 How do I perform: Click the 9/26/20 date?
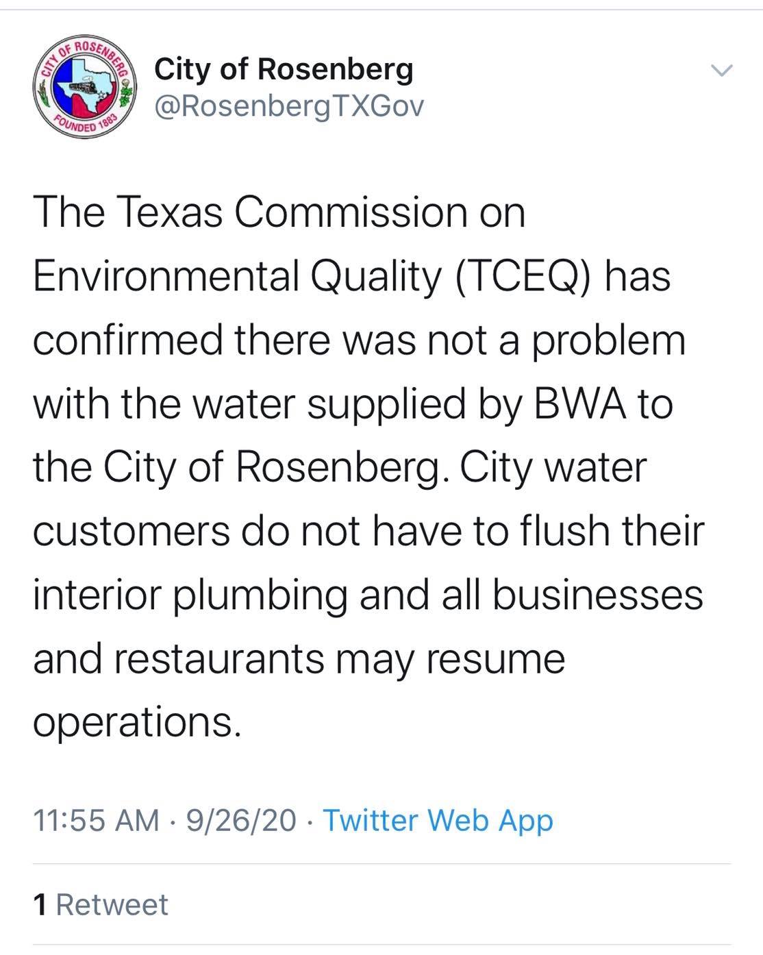click(240, 820)
